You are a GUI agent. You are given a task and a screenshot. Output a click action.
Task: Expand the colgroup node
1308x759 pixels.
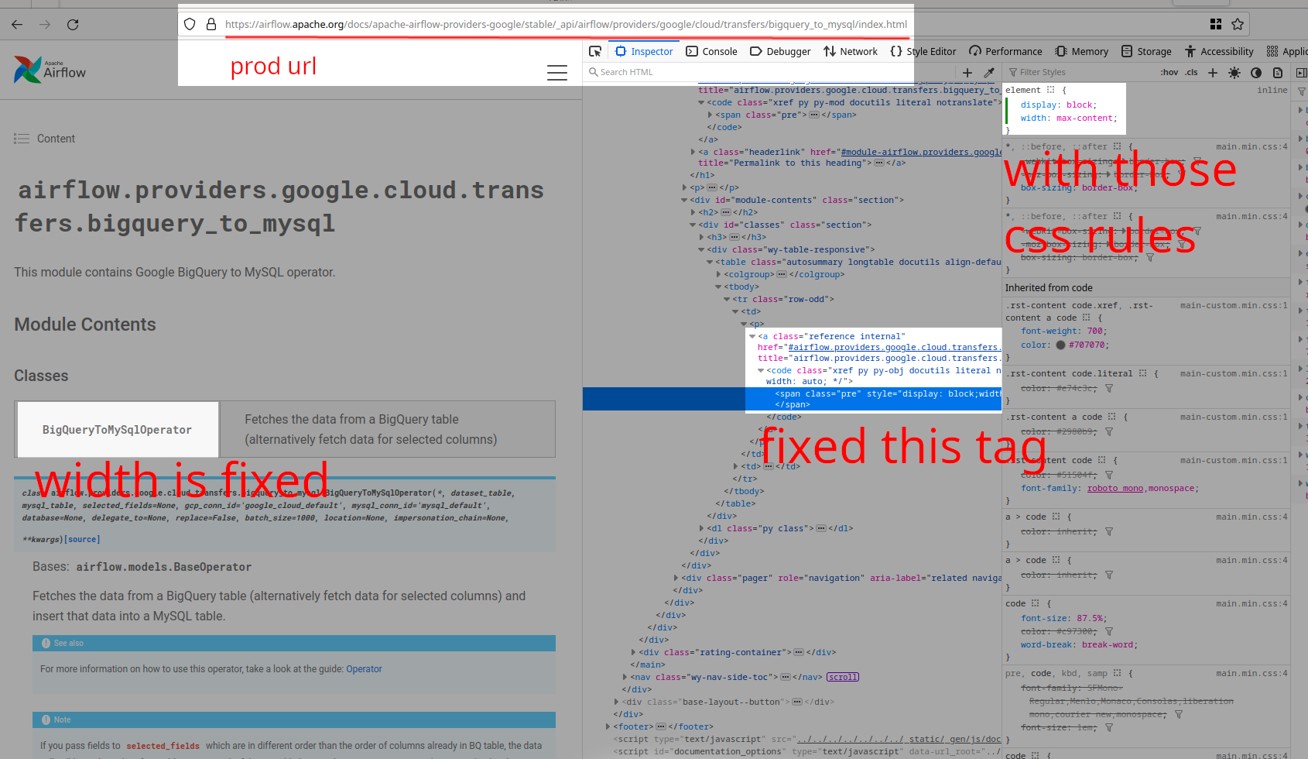(x=718, y=274)
